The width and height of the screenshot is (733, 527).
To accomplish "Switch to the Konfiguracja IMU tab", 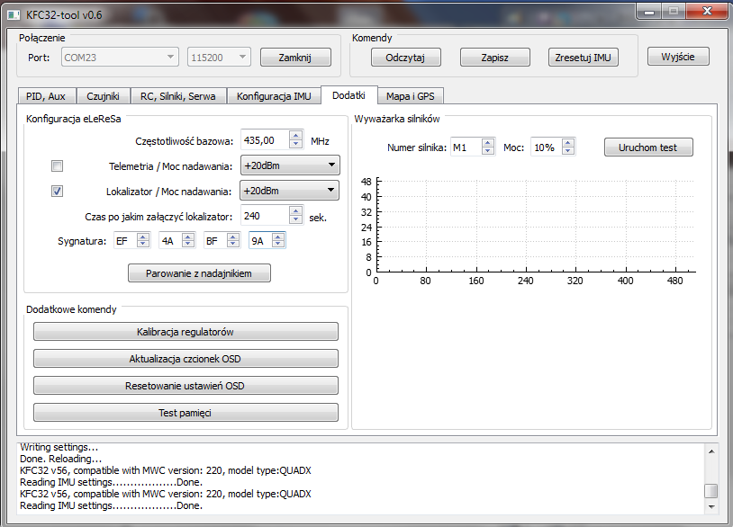I will pos(274,95).
